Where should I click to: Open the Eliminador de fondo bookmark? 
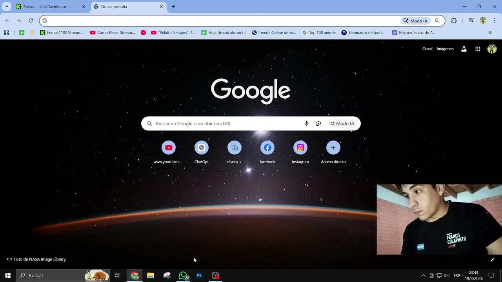(x=363, y=33)
